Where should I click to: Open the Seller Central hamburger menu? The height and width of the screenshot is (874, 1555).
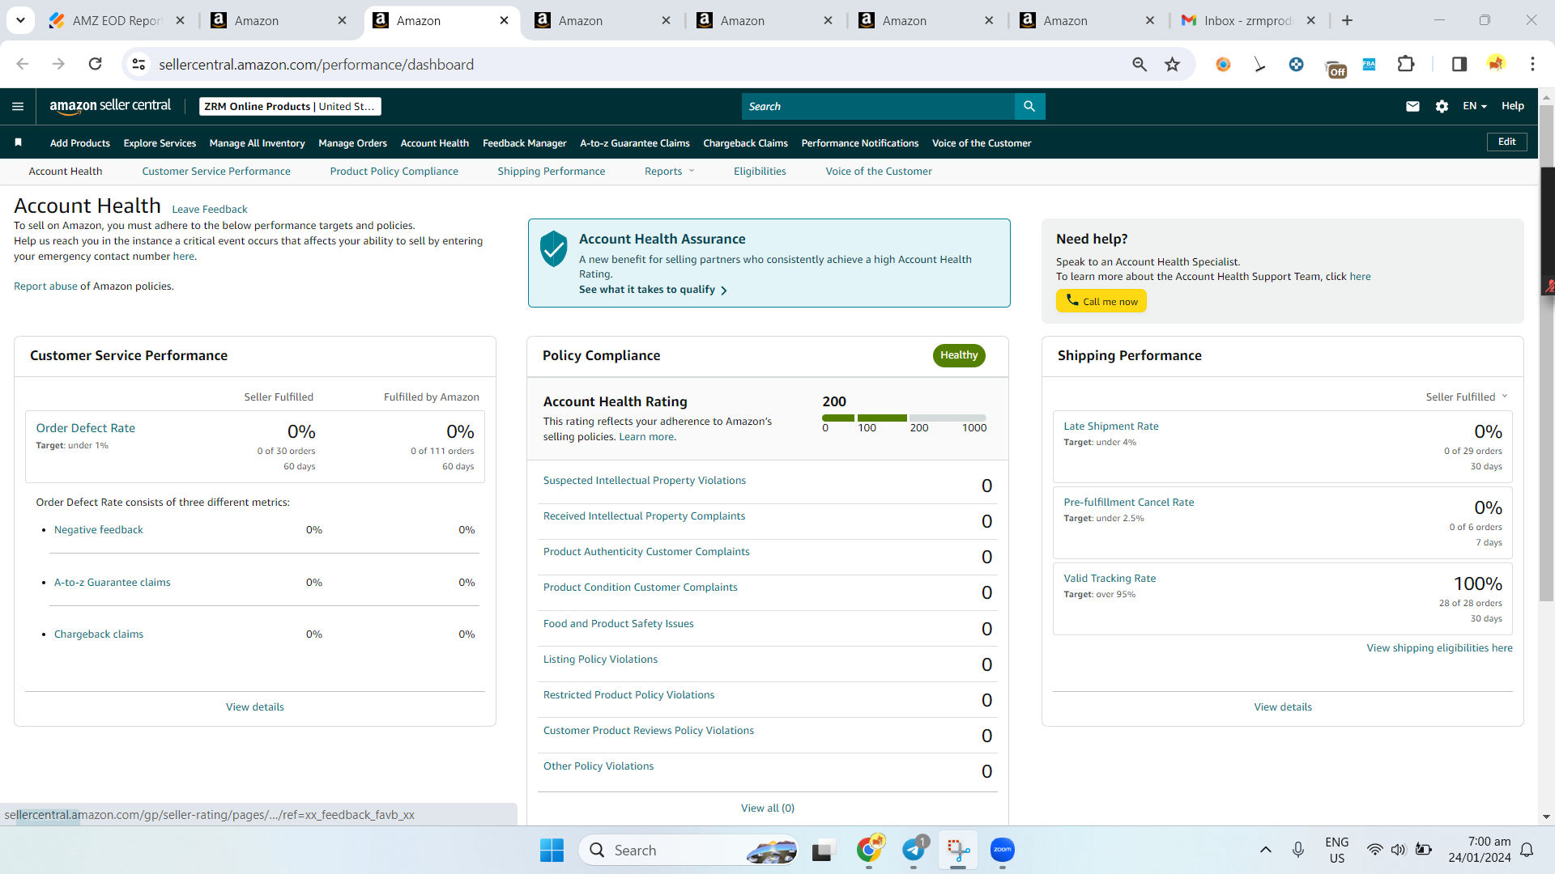18,106
